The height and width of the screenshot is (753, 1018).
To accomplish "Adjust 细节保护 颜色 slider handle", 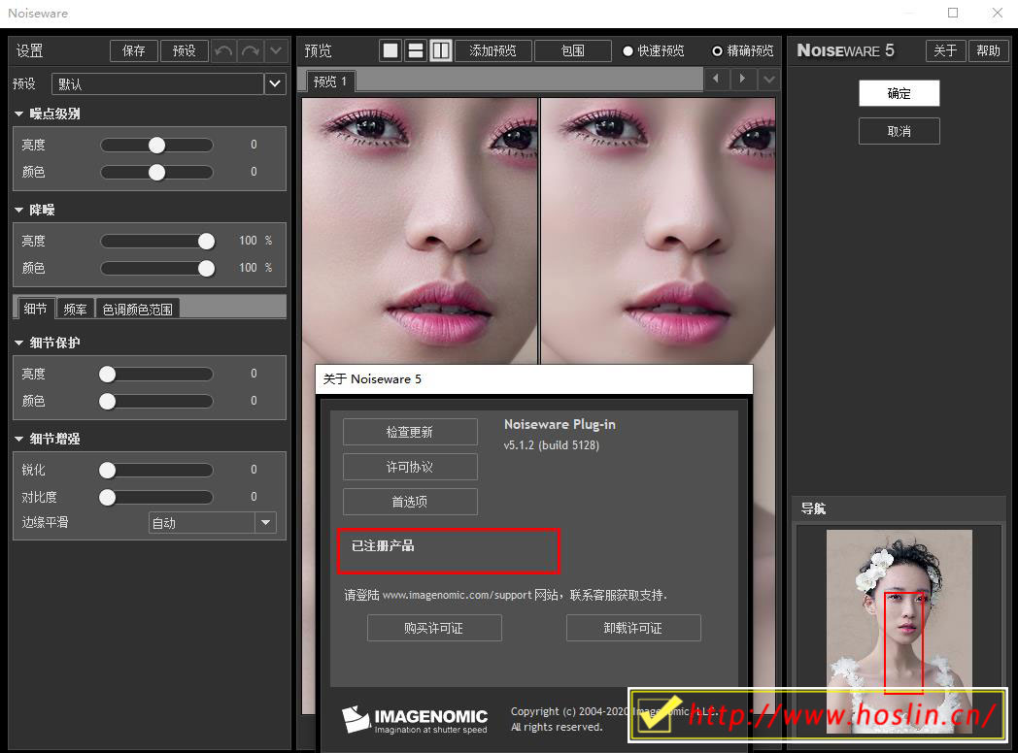I will point(107,402).
